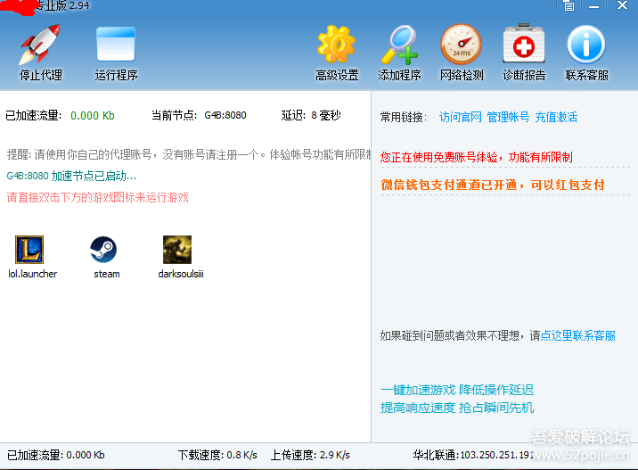This screenshot has width=638, height=470.
Task: Click the 充值激活 link
Action: 556,117
